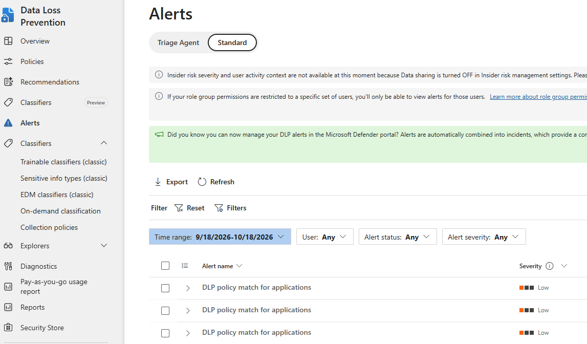
Task: Click the Severity info circle icon
Action: tap(550, 266)
